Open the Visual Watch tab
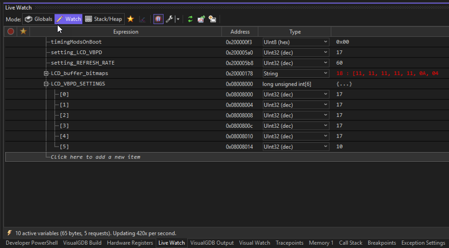The image size is (449, 248). [255, 243]
